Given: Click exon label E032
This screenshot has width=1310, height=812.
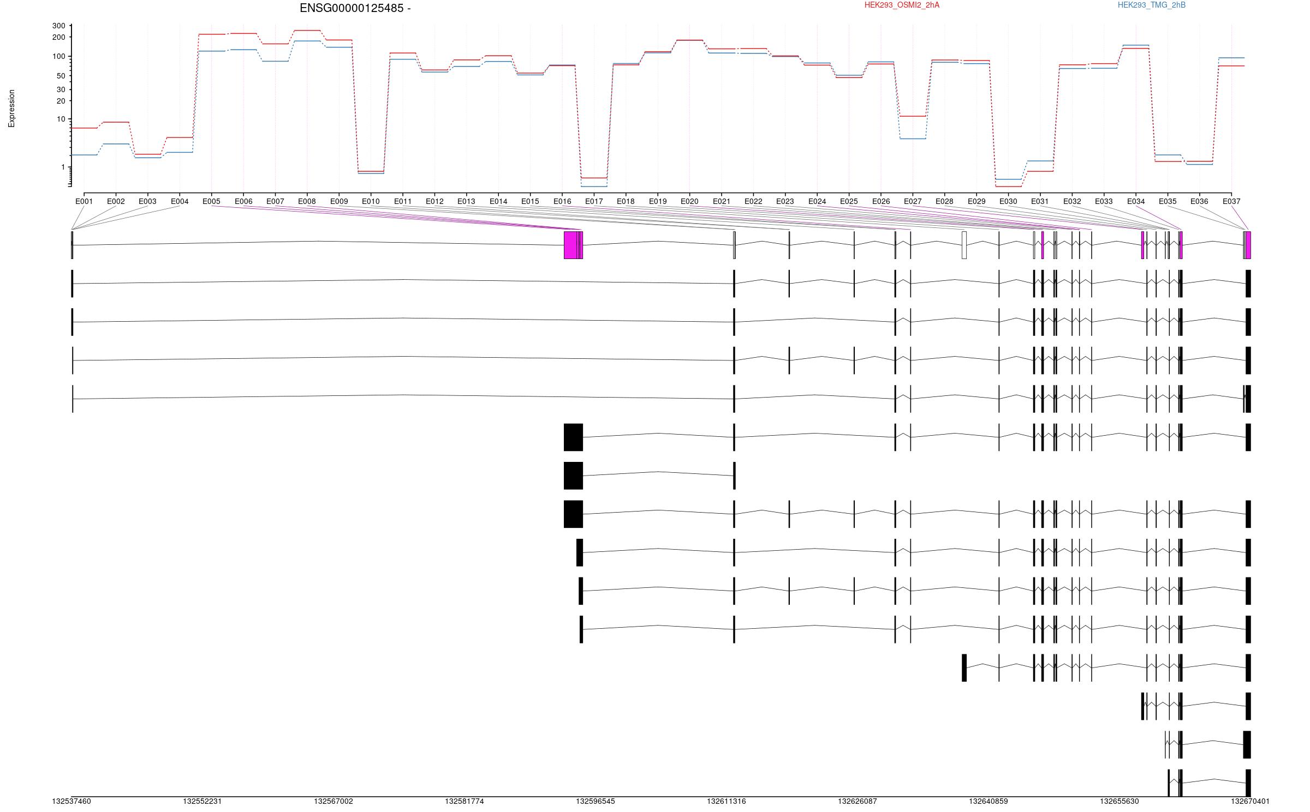Looking at the screenshot, I should click(x=1072, y=201).
